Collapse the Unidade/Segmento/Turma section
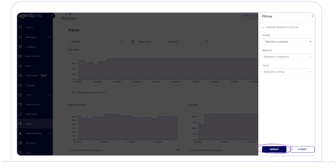This screenshot has width=336, height=168. point(263,27)
